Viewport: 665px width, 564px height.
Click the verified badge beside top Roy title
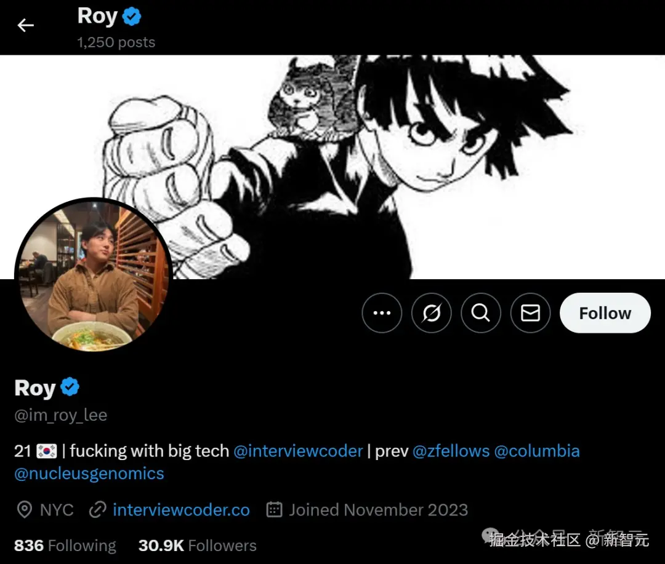[x=132, y=17]
